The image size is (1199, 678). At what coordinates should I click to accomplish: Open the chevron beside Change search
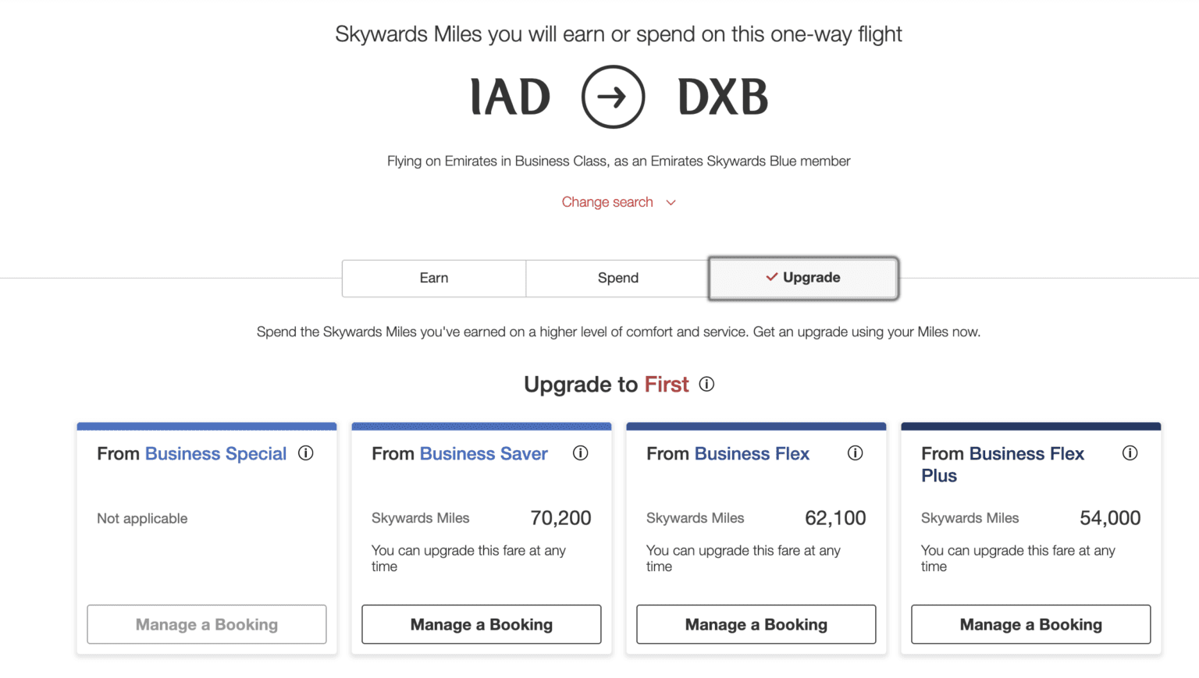tap(671, 202)
